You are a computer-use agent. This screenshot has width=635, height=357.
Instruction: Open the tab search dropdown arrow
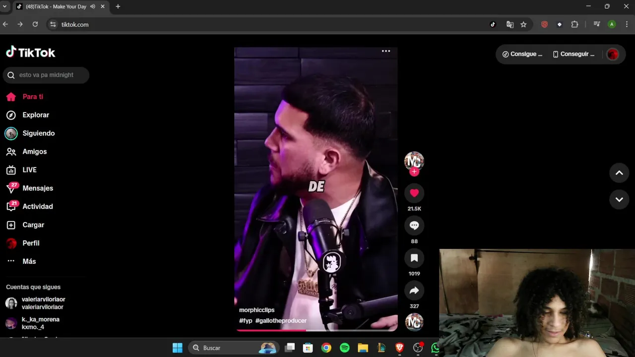(4, 6)
